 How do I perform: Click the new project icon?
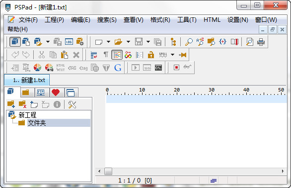(26, 42)
